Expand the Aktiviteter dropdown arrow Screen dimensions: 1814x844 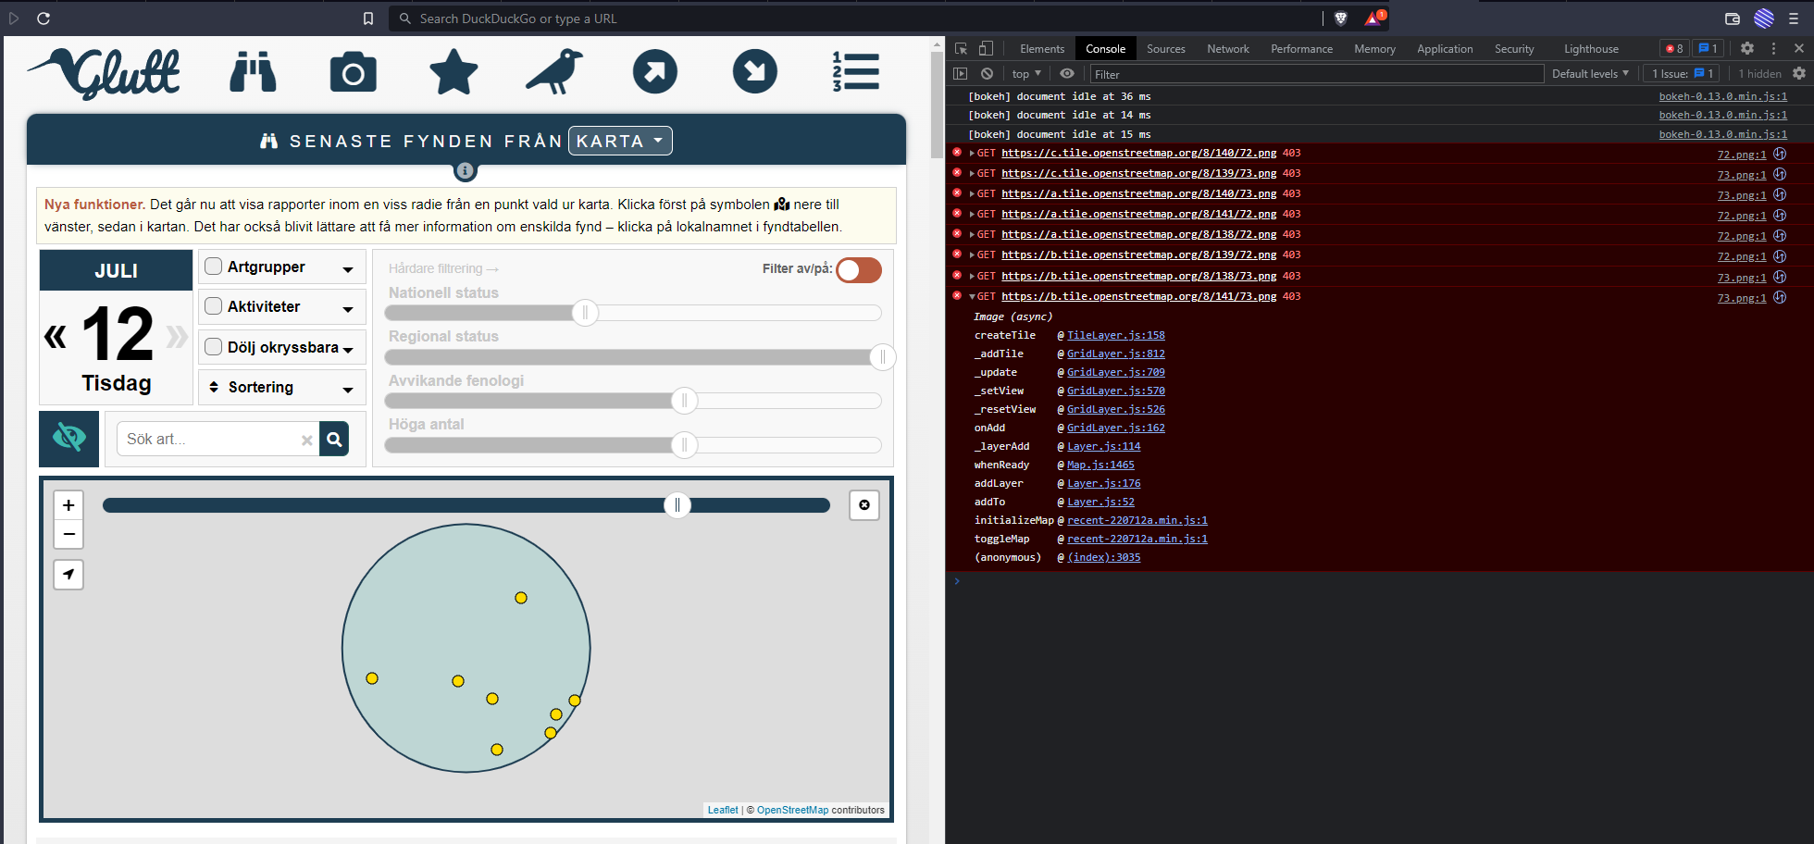pos(348,309)
